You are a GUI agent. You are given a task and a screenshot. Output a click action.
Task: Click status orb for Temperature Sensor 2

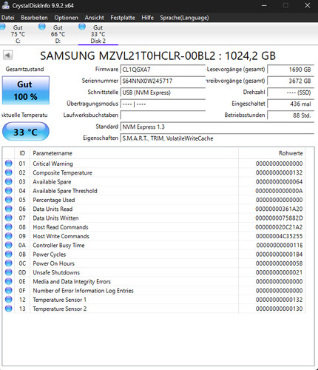(9, 309)
